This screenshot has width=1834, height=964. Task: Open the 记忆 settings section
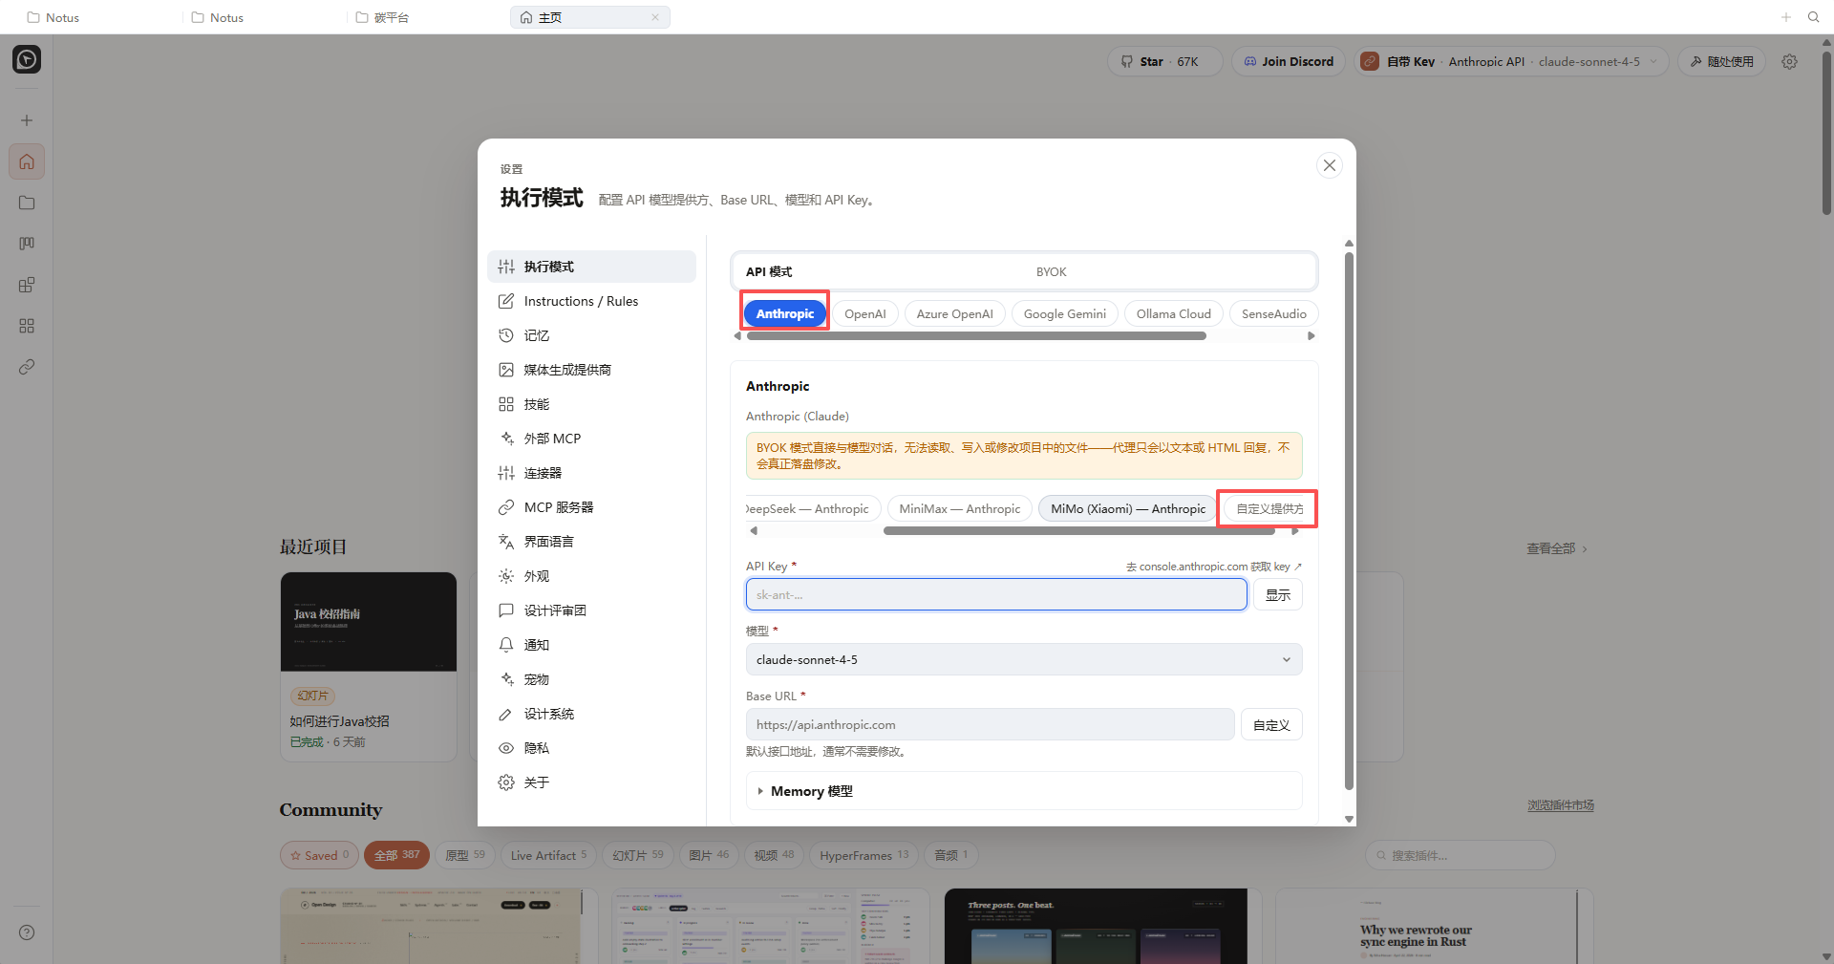591,335
